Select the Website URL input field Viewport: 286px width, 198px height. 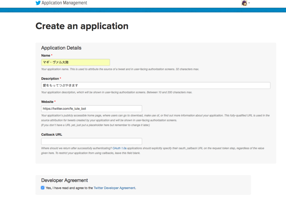tap(91, 109)
